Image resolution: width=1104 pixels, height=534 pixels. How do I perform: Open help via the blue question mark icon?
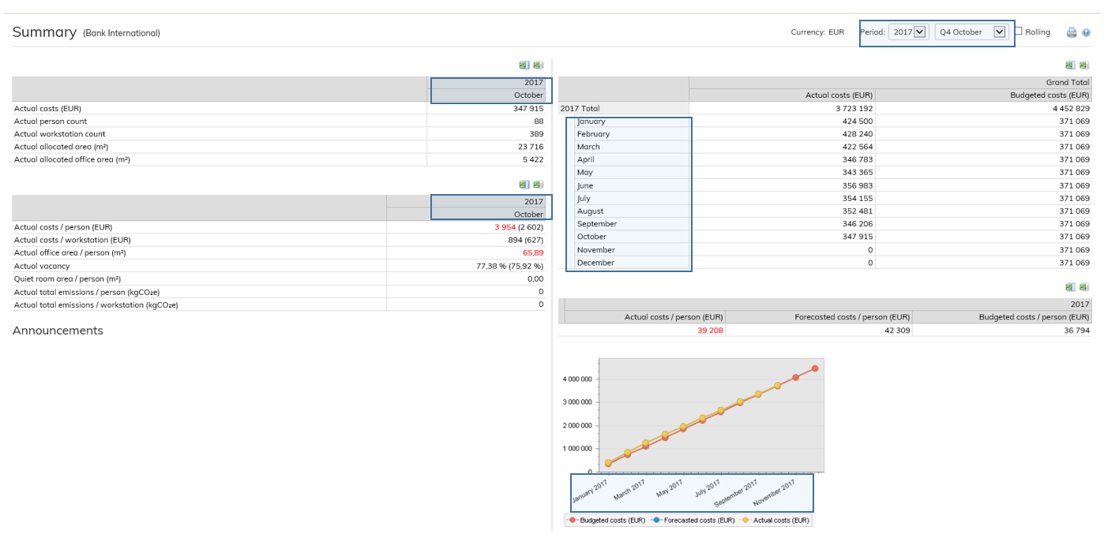[1087, 32]
